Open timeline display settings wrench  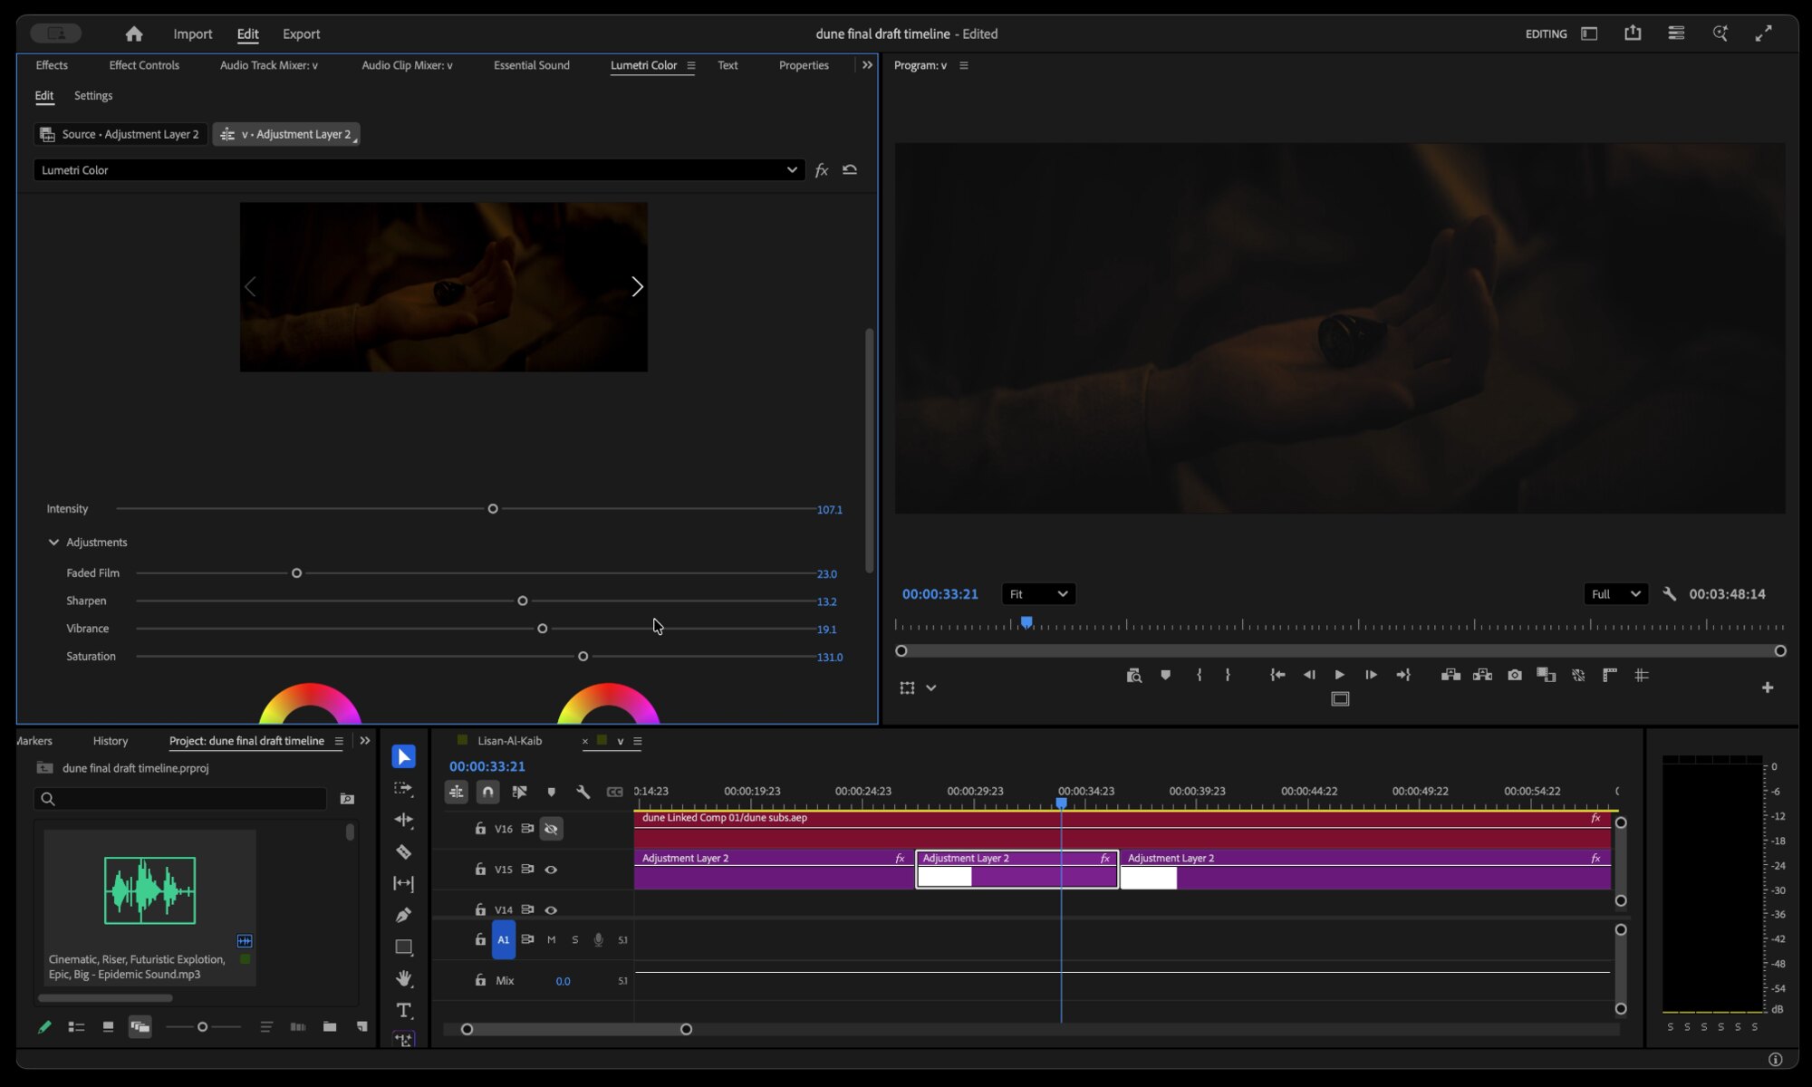(583, 792)
